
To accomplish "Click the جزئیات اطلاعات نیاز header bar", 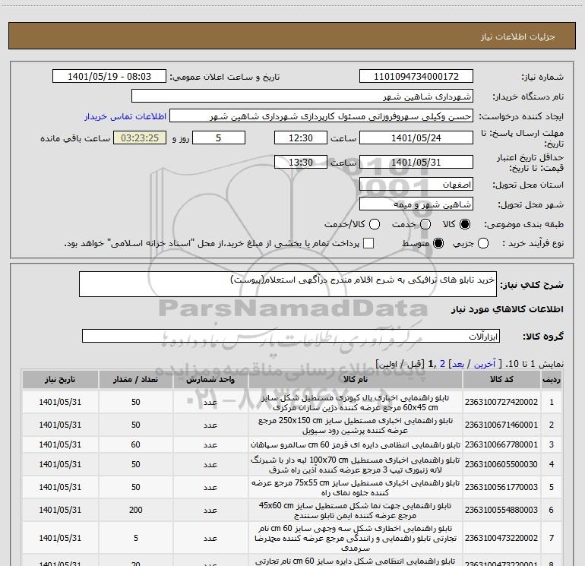I will [x=292, y=36].
